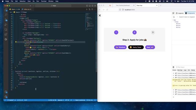
Task: Click the Run Code play icon in editor toolbar
Action: pos(87,9)
